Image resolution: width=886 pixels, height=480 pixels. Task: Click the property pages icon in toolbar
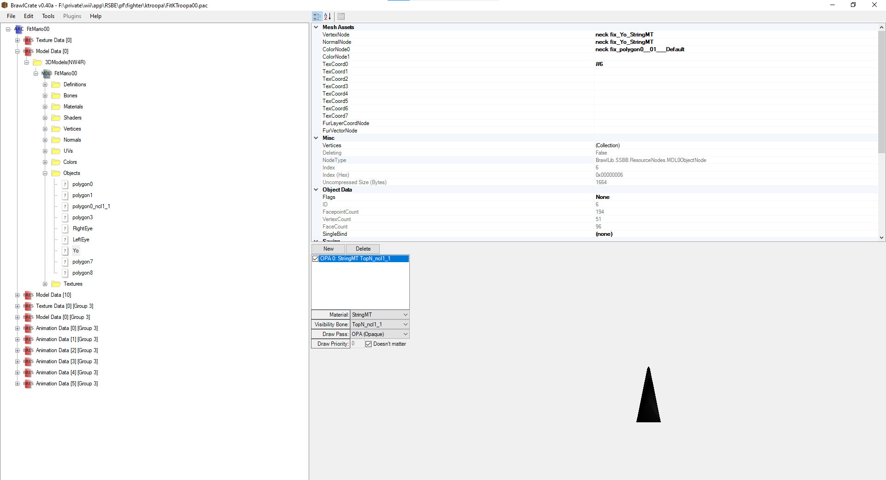341,16
